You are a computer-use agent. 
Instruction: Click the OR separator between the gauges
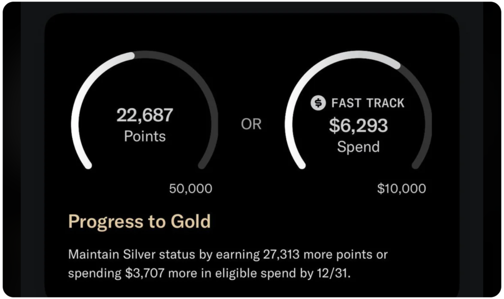pos(251,125)
